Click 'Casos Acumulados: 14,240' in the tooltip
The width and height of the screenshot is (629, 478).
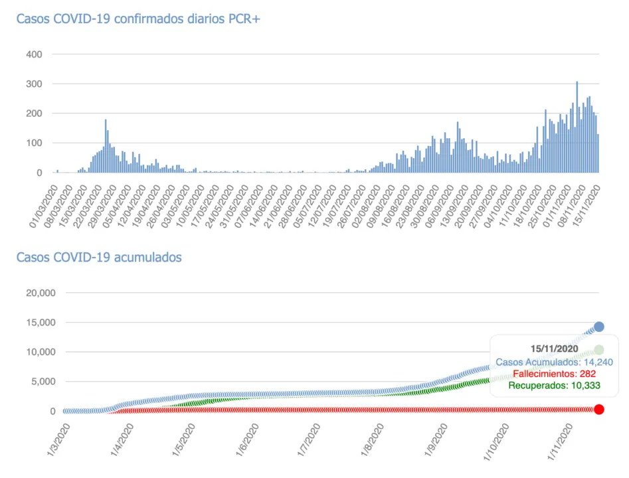tap(553, 362)
